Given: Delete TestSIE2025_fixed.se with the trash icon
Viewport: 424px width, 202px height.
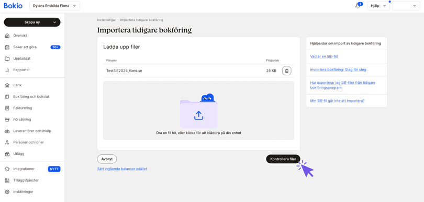Looking at the screenshot, I should (287, 71).
